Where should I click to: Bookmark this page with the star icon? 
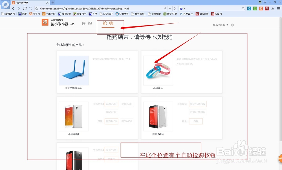click(37, 8)
